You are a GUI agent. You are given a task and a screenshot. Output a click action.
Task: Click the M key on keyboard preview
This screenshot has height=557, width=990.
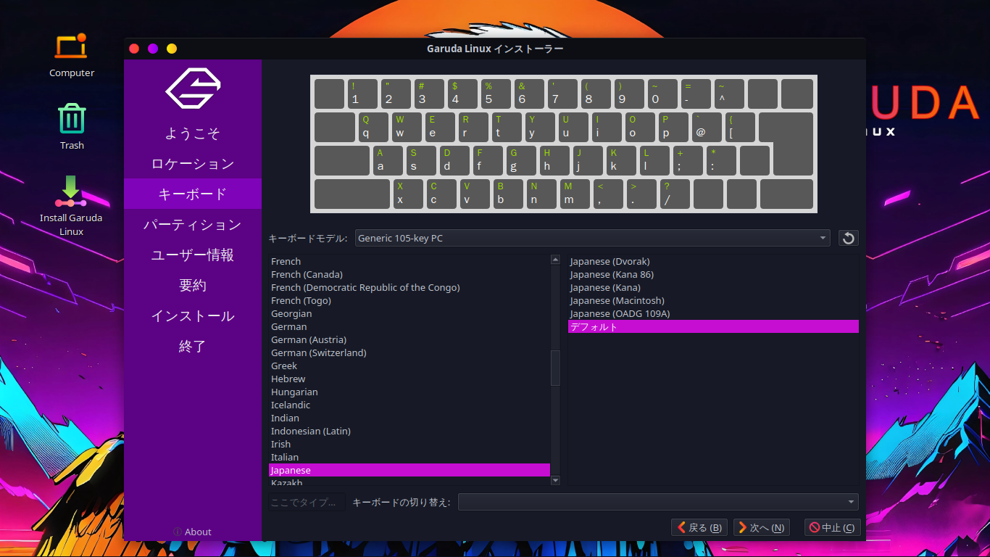[x=576, y=194]
